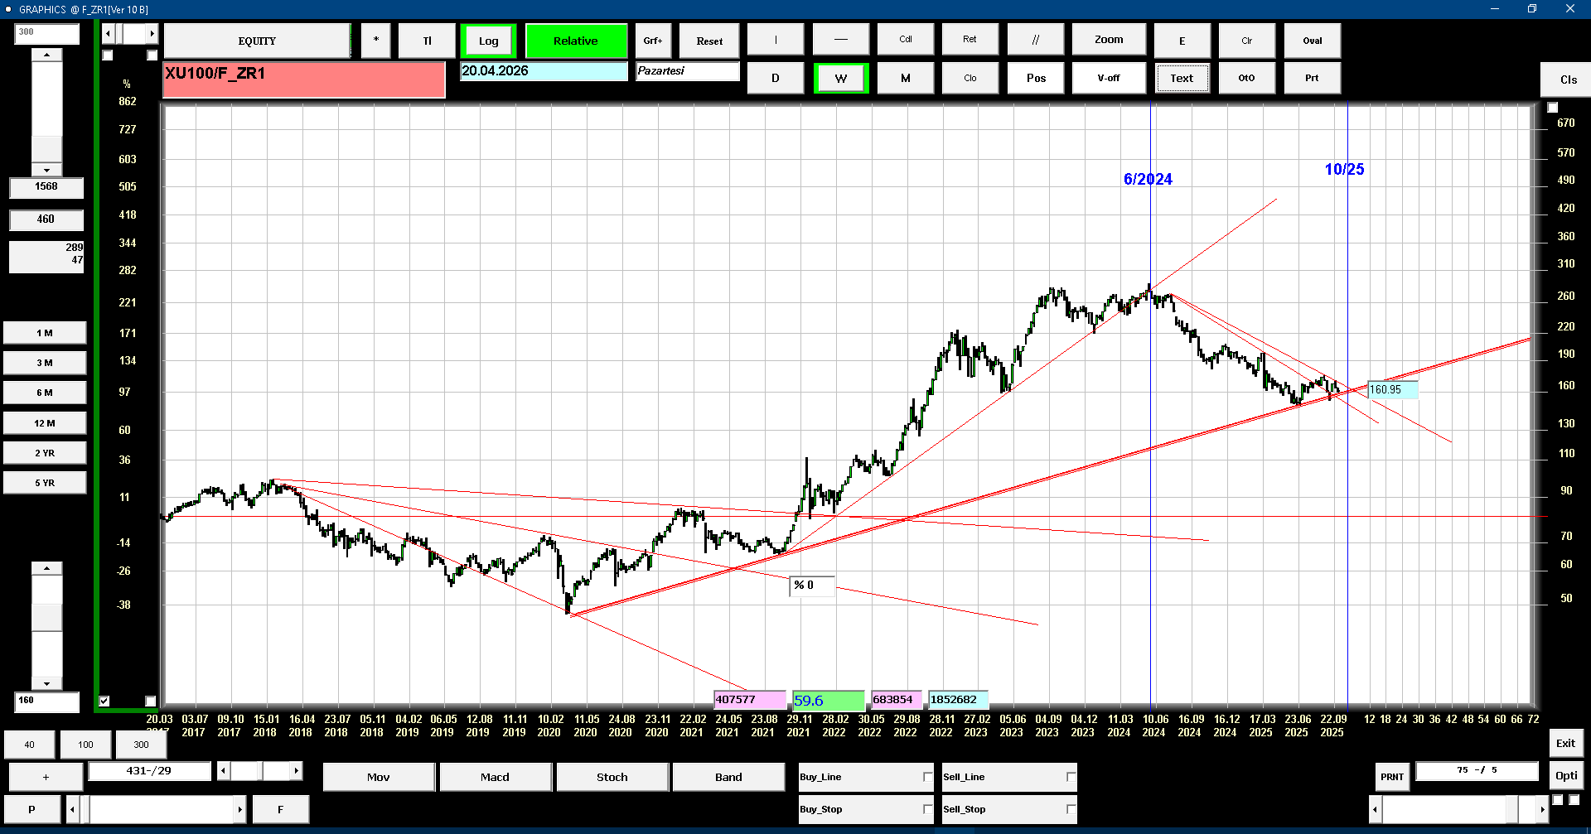Click the Grf+ button

coord(653,41)
